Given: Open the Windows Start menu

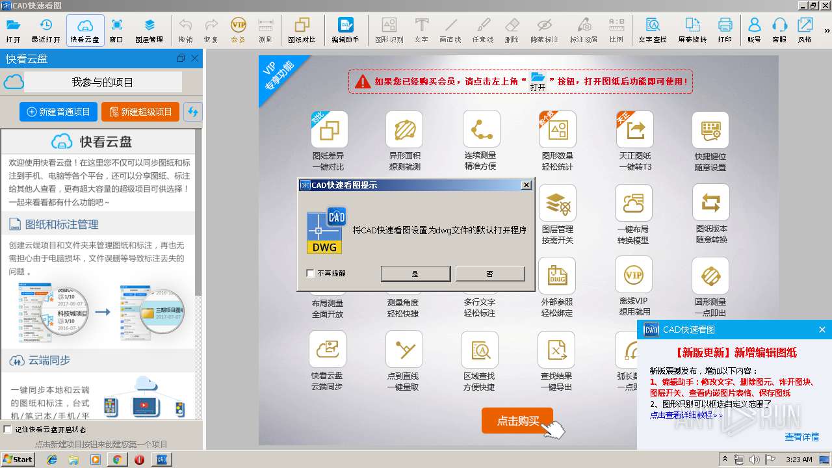Looking at the screenshot, I should [18, 459].
